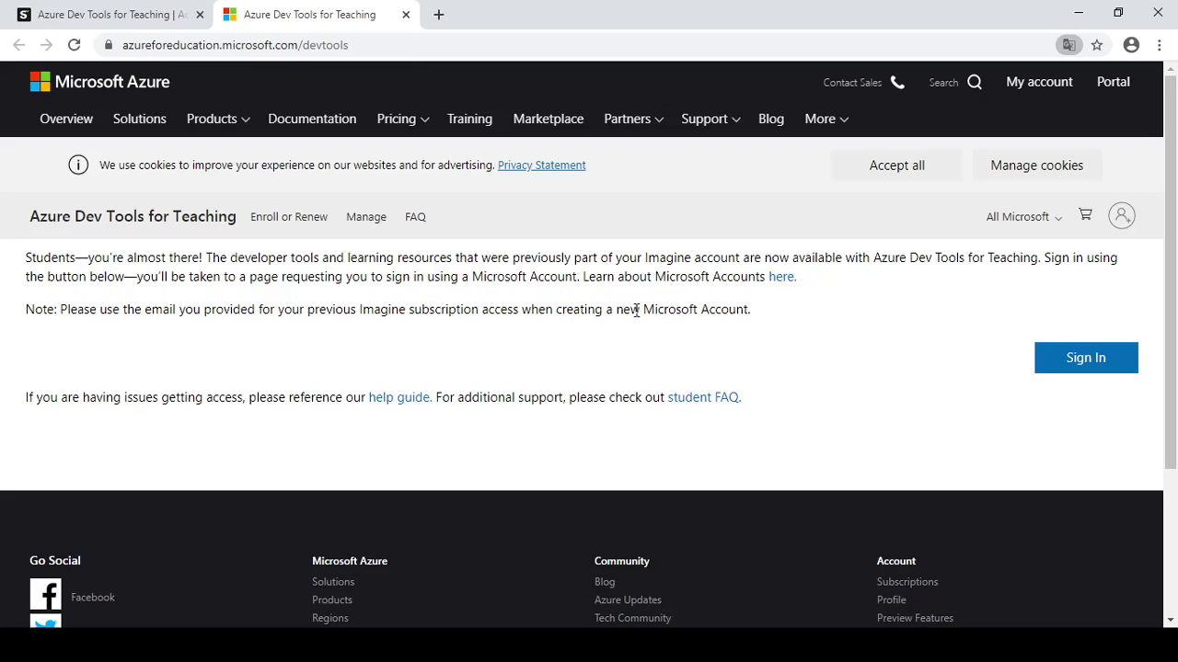Open the Training nav item
This screenshot has width=1178, height=662.
tap(469, 119)
